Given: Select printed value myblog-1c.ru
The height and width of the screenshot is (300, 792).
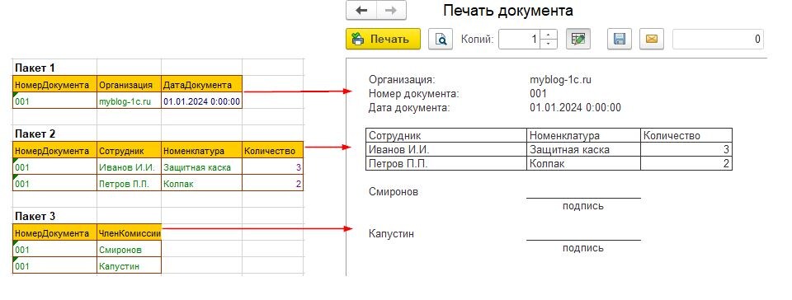Looking at the screenshot, I should coord(560,80).
